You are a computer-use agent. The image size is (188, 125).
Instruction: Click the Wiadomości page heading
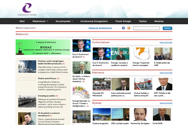point(22,34)
